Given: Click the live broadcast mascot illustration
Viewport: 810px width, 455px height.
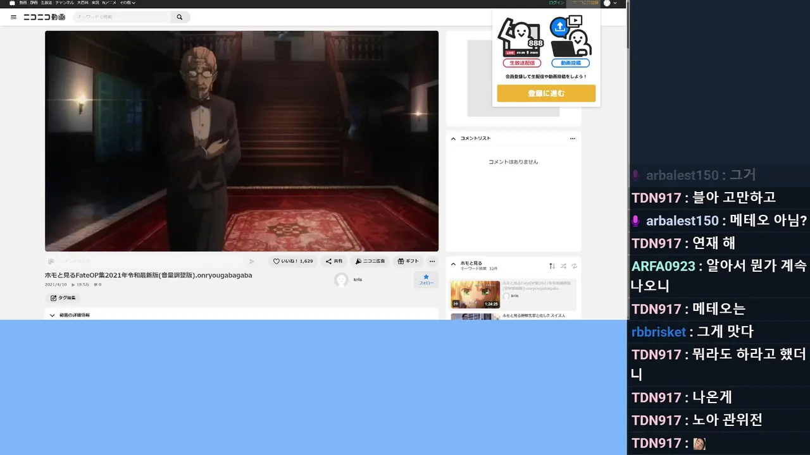Looking at the screenshot, I should [522, 37].
